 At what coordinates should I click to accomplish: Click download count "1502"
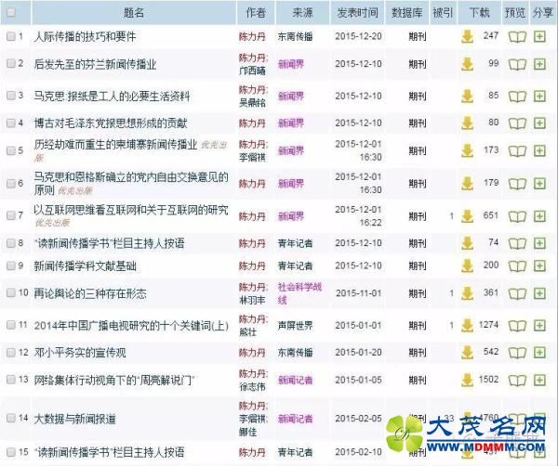click(x=488, y=380)
